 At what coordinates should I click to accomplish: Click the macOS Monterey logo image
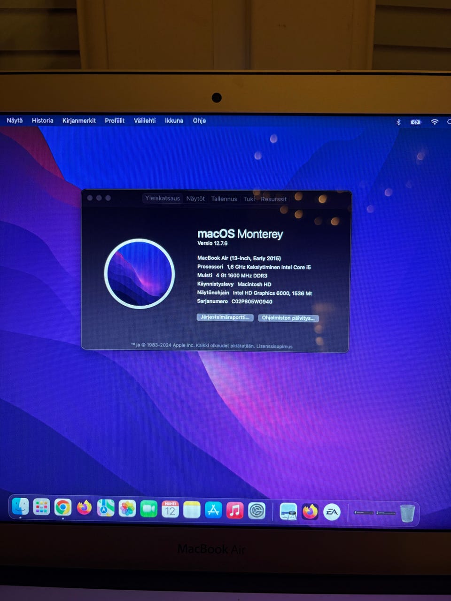tap(140, 274)
